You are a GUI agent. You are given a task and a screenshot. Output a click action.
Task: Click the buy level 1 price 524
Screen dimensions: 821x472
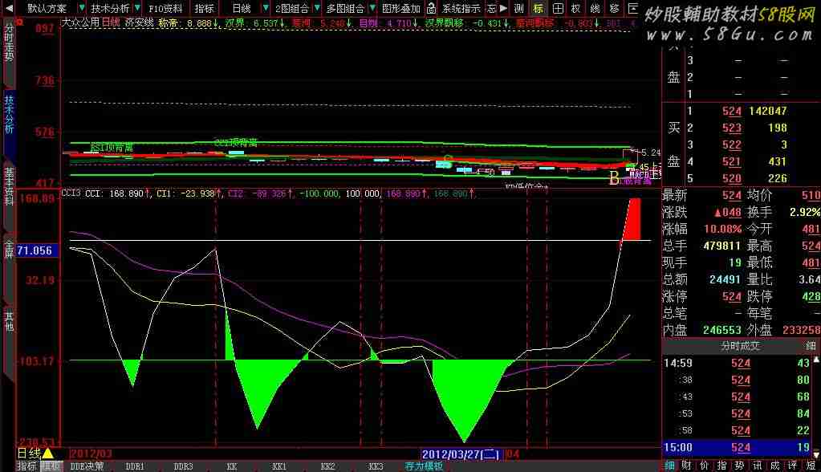(x=731, y=111)
